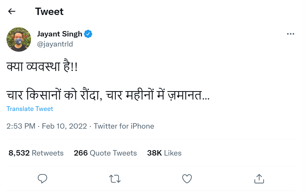Viewport: 306px width, 192px height.
Task: Retweet this tweet
Action: pos(115,179)
